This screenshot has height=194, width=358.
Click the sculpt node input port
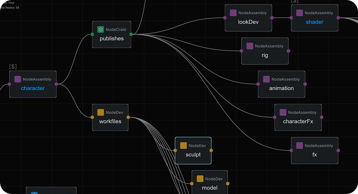pos(175,150)
